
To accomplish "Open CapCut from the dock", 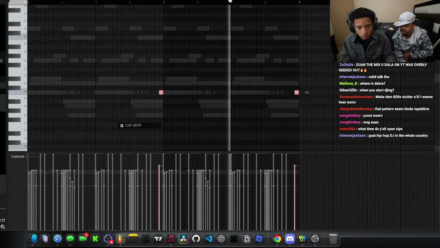I will click(x=234, y=239).
